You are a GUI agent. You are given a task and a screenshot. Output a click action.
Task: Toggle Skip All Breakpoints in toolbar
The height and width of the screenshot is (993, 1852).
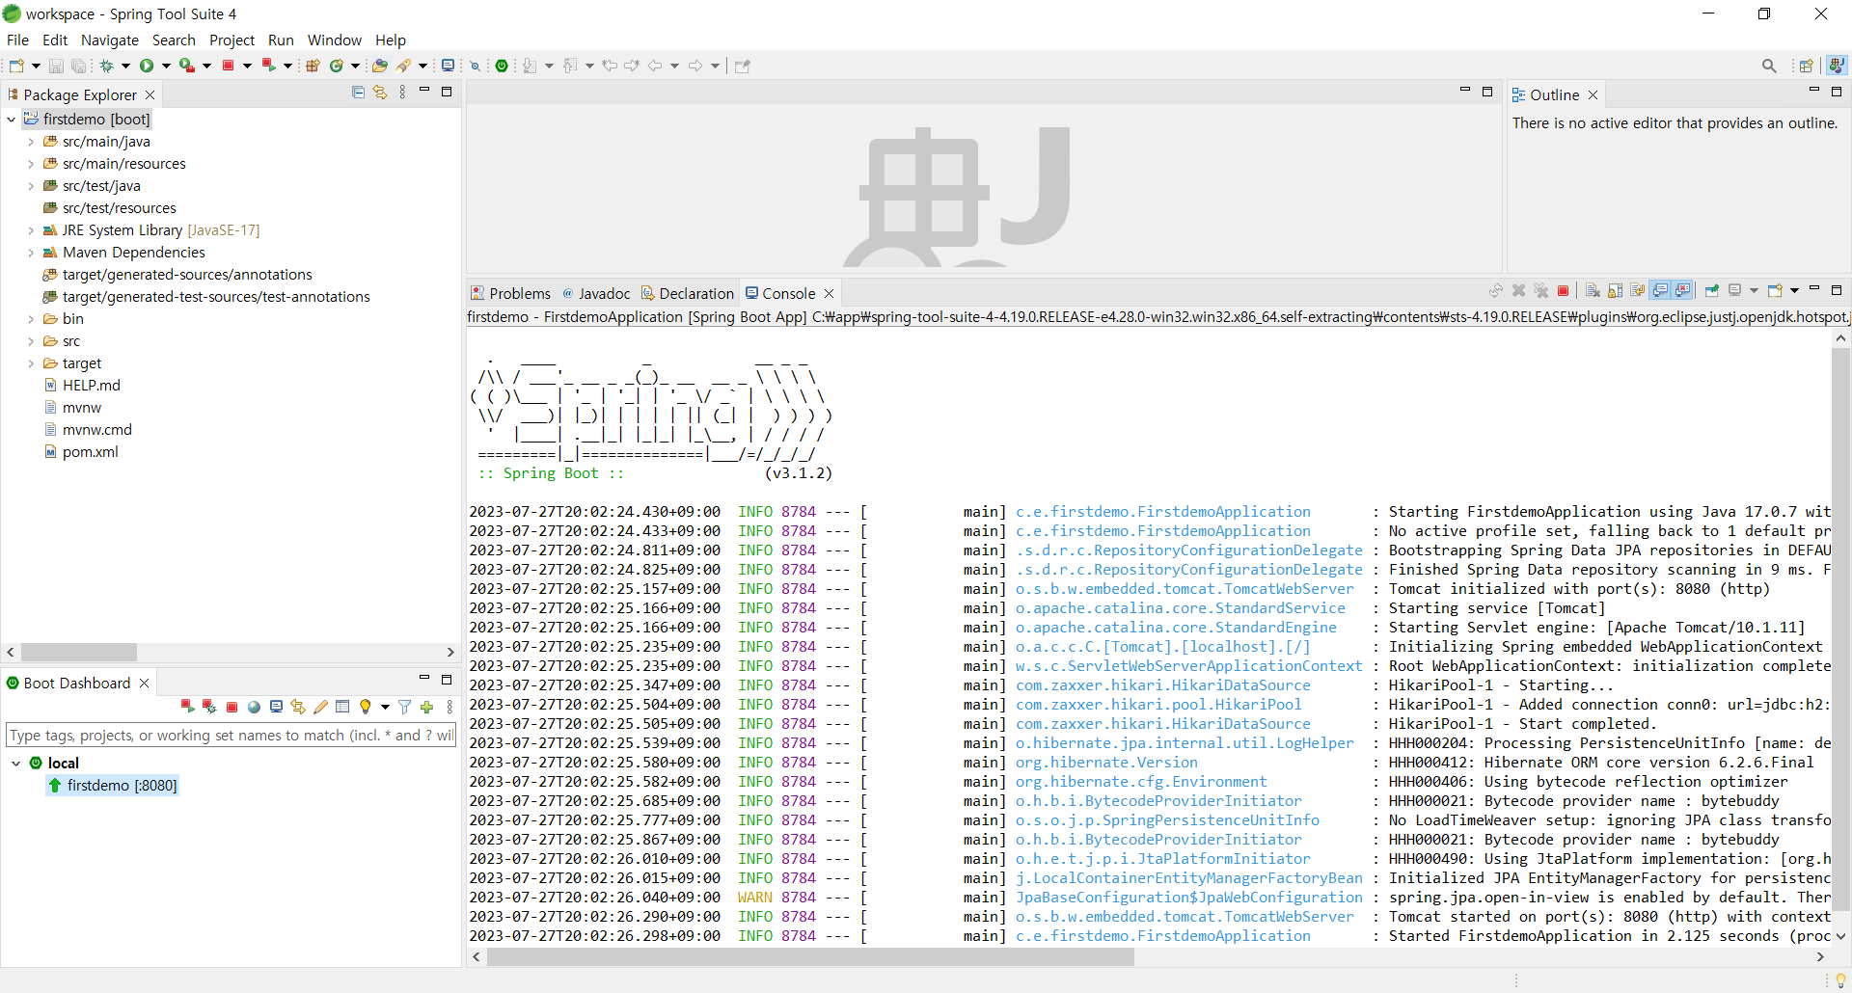coord(475,66)
